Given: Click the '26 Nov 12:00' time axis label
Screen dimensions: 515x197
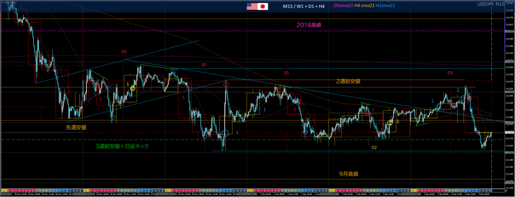Looking at the screenshot, I should 48,194.
